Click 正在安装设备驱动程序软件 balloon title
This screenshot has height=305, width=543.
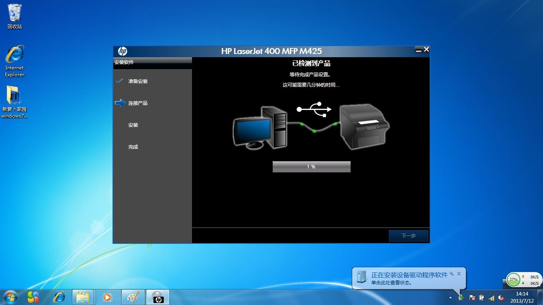pos(409,275)
